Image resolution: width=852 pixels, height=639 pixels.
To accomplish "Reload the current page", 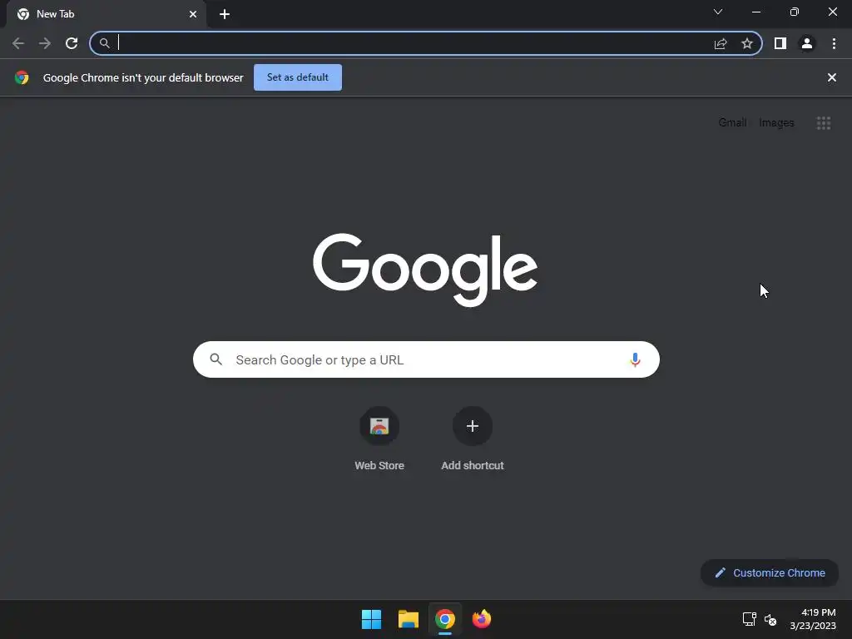I will (72, 43).
